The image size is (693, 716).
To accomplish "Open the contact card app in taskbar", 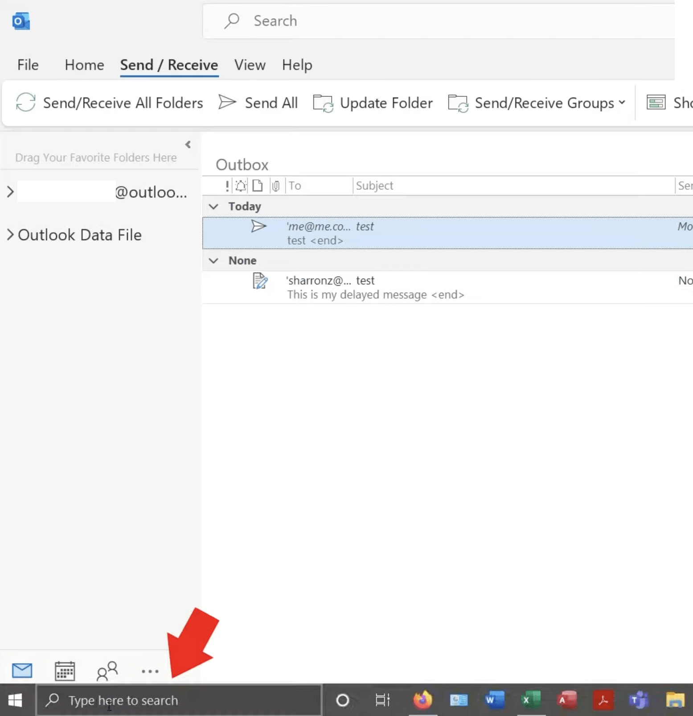I will [x=459, y=700].
